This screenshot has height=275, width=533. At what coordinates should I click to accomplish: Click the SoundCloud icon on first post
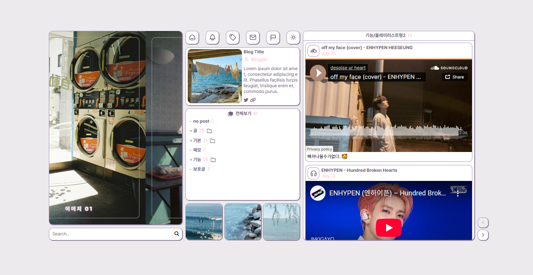click(x=314, y=51)
